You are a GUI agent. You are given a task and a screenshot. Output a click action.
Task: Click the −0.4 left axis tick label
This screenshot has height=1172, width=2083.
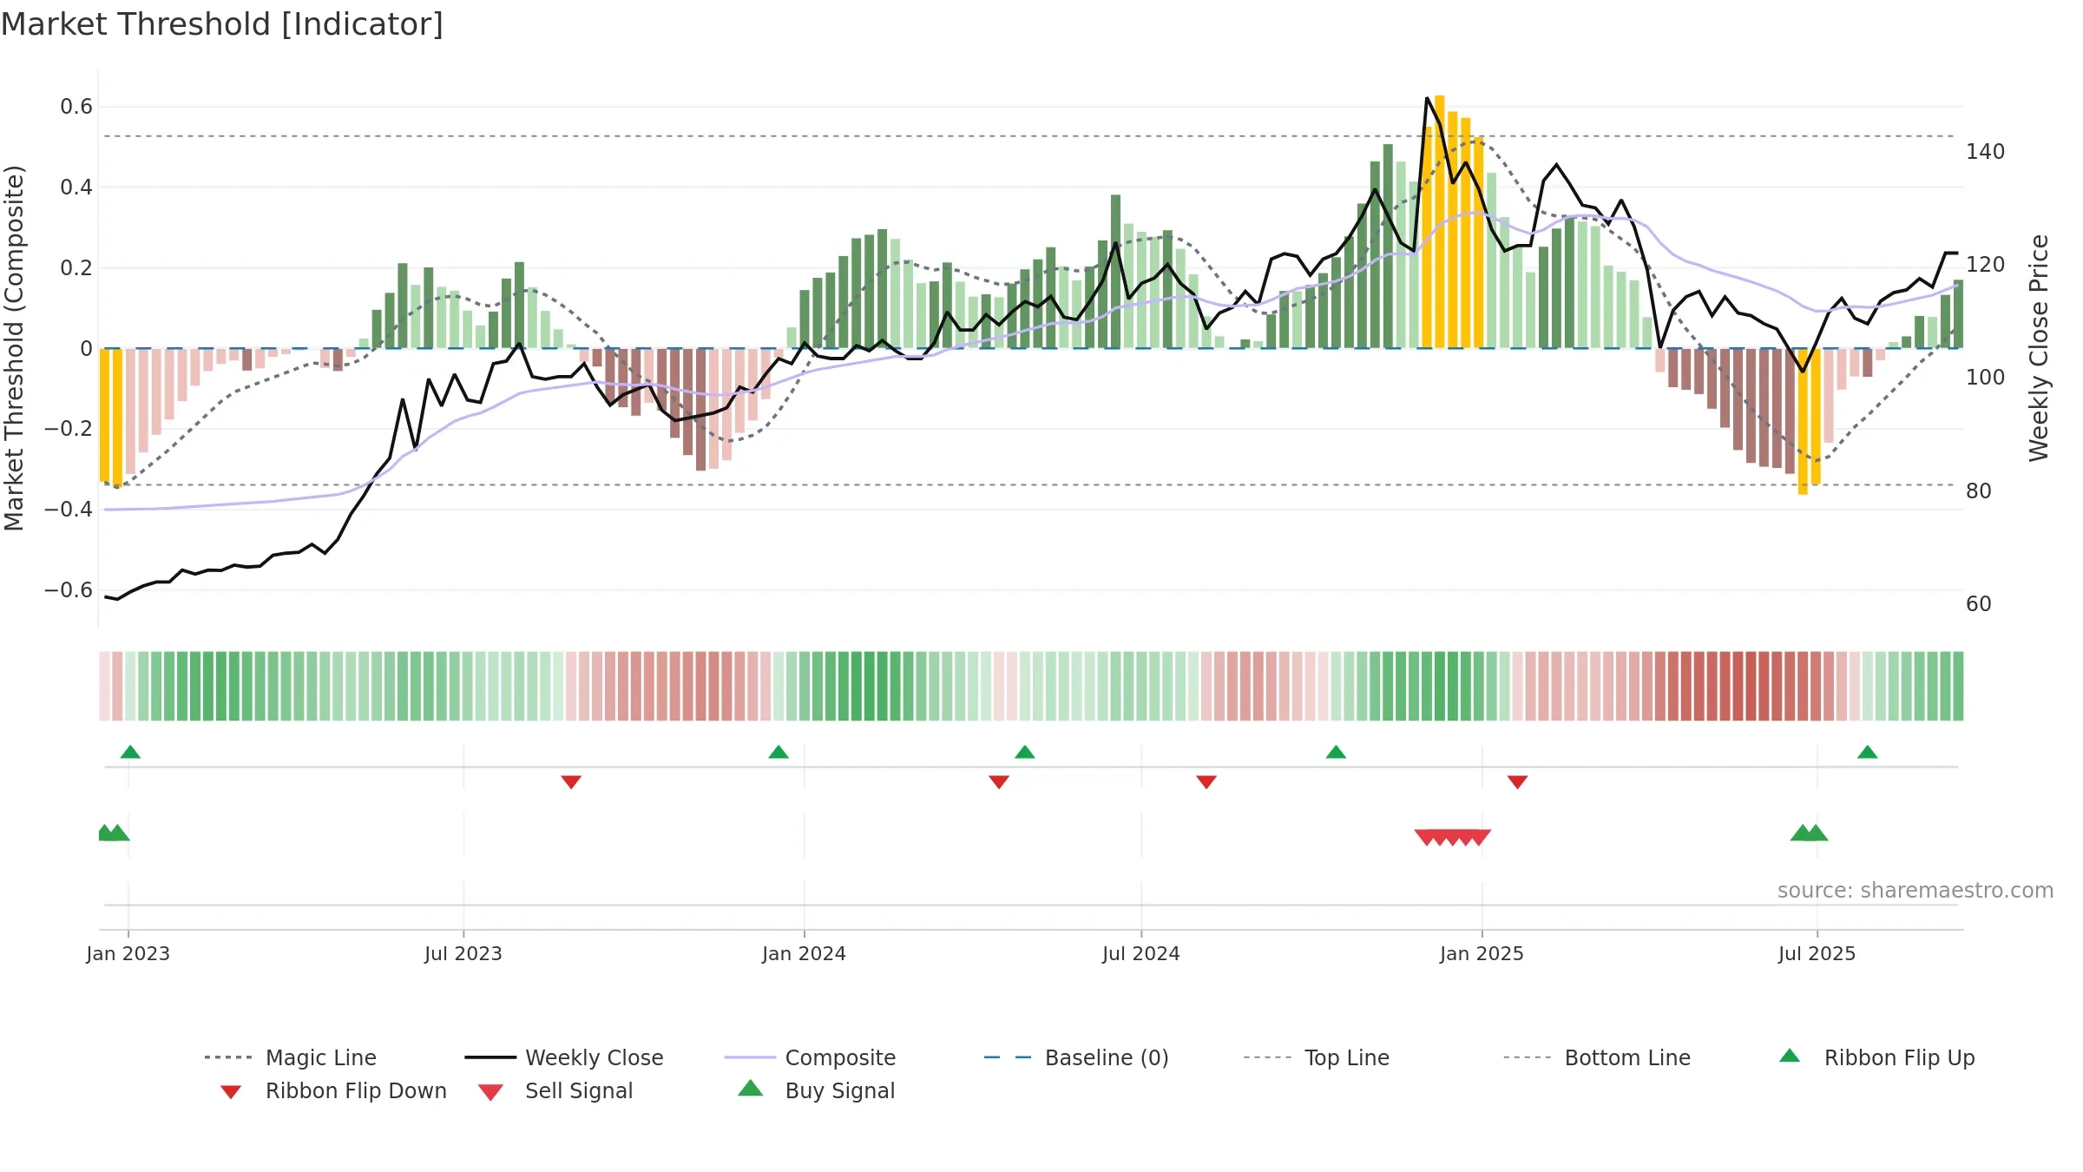[x=69, y=510]
